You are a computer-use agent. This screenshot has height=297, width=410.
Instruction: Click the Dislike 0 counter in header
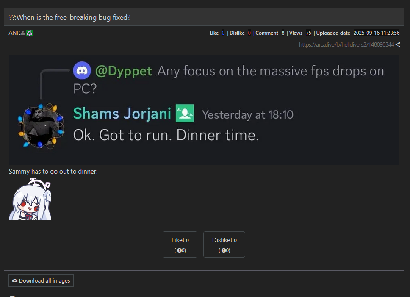(240, 33)
